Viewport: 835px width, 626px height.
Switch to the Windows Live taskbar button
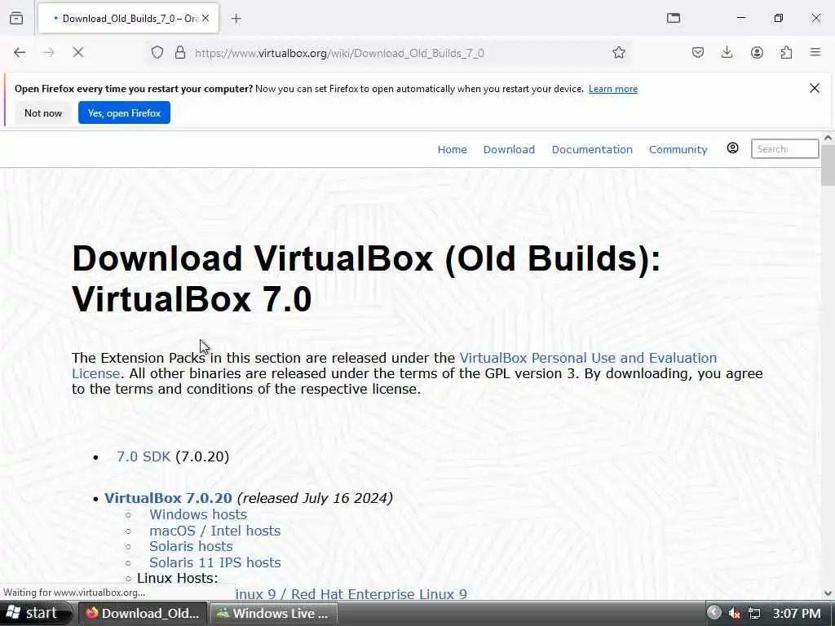pos(274,614)
